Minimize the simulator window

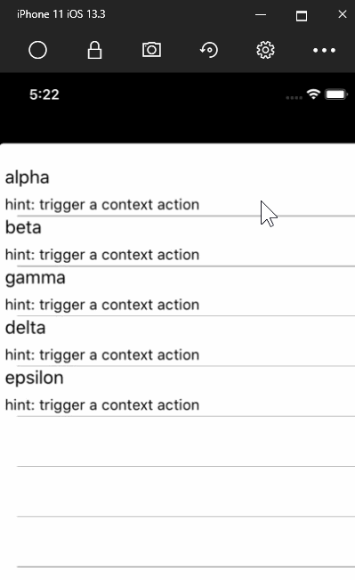click(x=261, y=15)
